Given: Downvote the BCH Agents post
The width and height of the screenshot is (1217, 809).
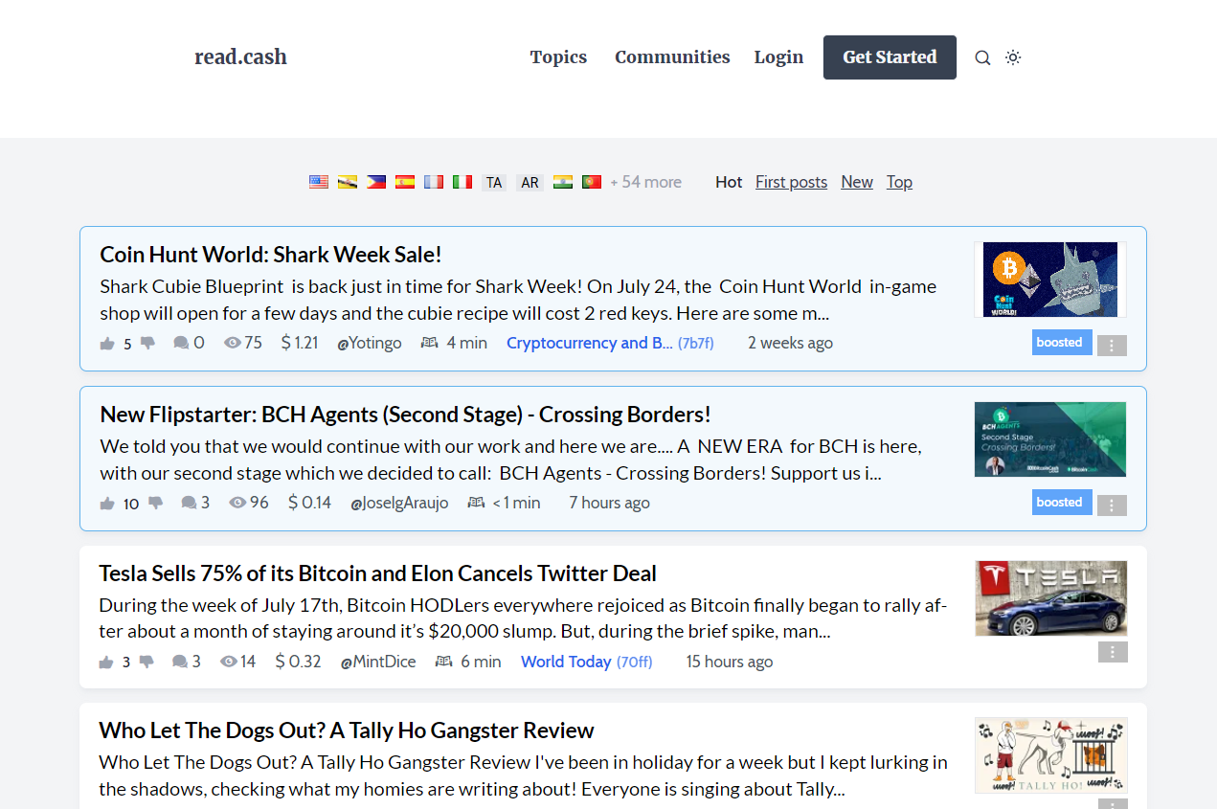Looking at the screenshot, I should click(155, 503).
